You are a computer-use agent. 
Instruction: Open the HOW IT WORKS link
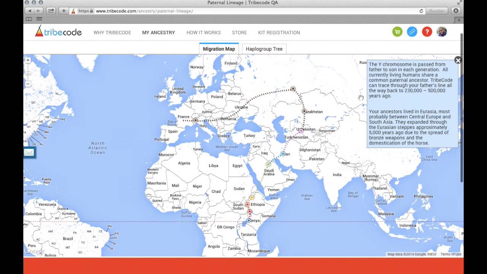[204, 33]
